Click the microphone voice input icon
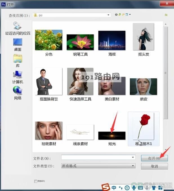This screenshot has width=174, height=191. point(134,188)
